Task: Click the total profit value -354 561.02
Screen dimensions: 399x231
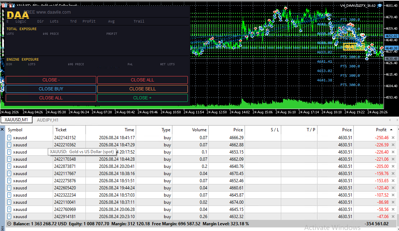Action: (377, 224)
